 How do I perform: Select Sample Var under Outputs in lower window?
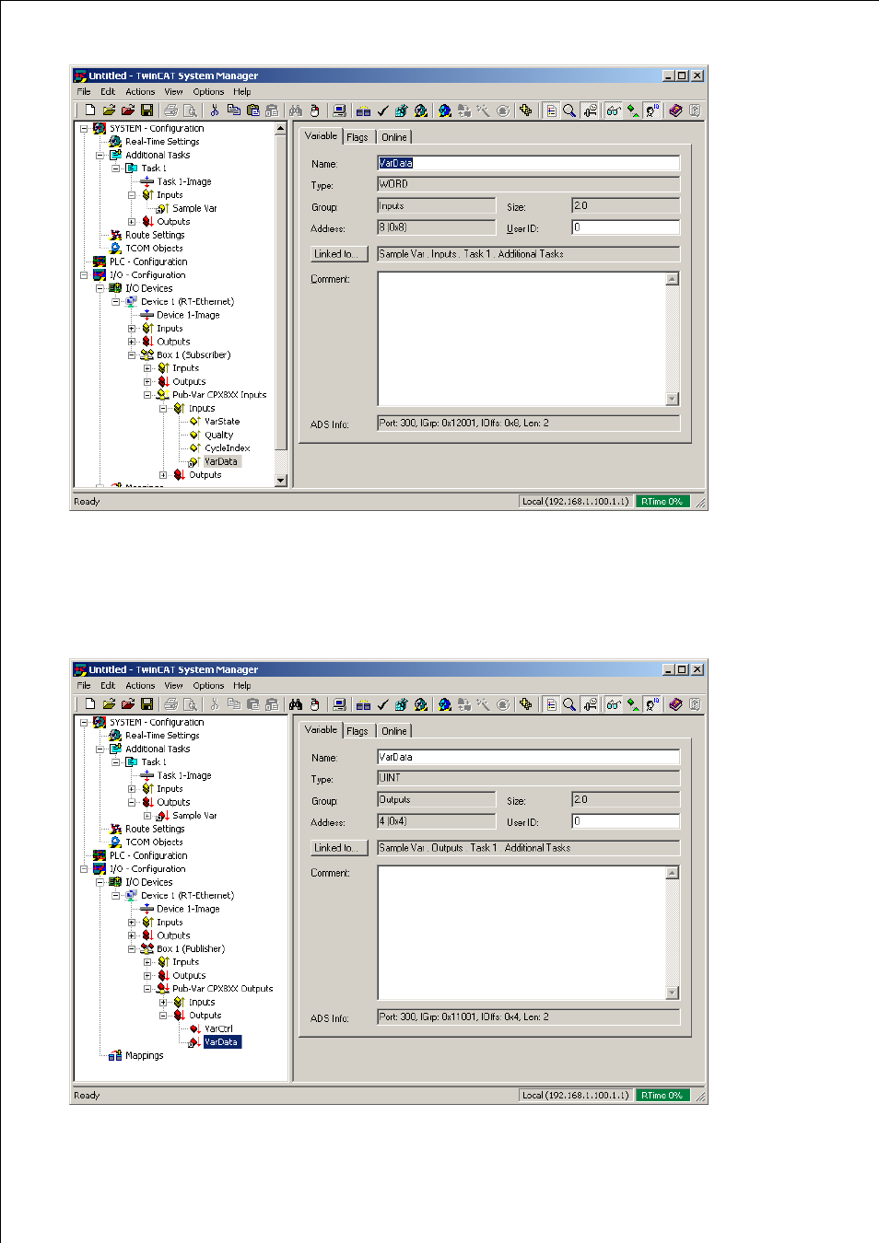tap(194, 816)
